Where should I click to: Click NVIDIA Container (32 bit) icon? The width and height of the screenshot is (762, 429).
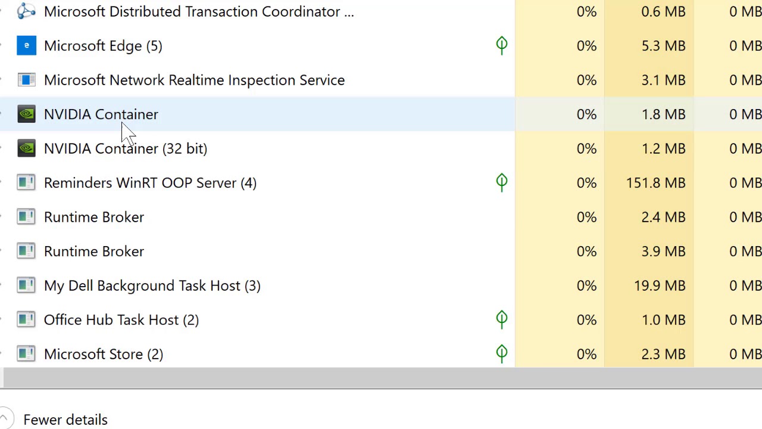coord(26,148)
